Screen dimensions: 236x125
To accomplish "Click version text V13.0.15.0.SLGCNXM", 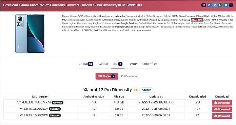I will coord(34,109).
